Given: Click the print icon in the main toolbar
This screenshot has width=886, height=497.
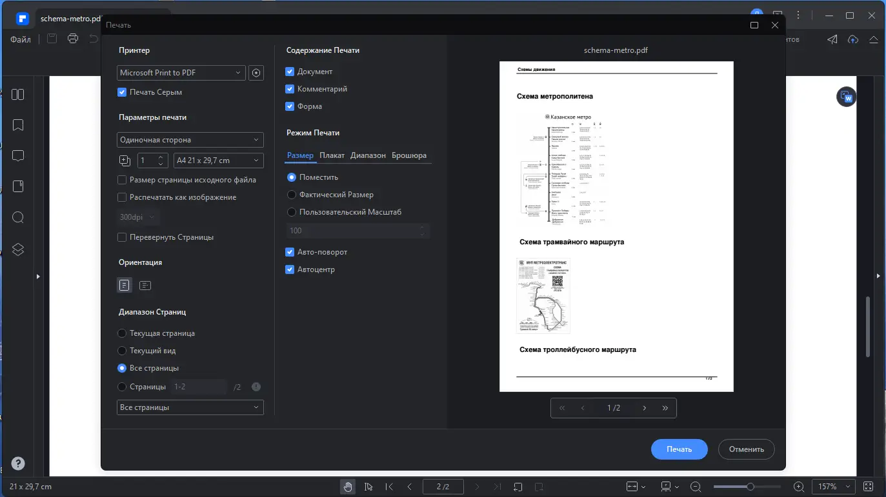Looking at the screenshot, I should click(x=73, y=39).
